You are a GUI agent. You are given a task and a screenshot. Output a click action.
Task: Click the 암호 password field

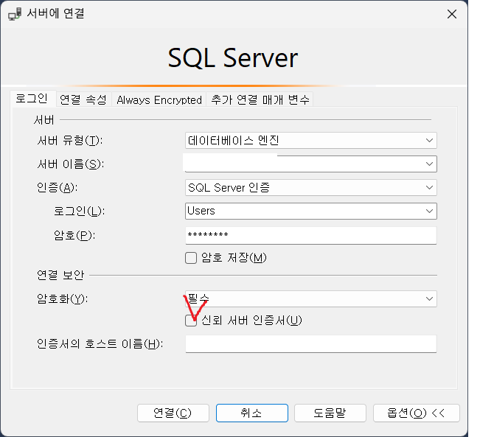click(x=311, y=236)
